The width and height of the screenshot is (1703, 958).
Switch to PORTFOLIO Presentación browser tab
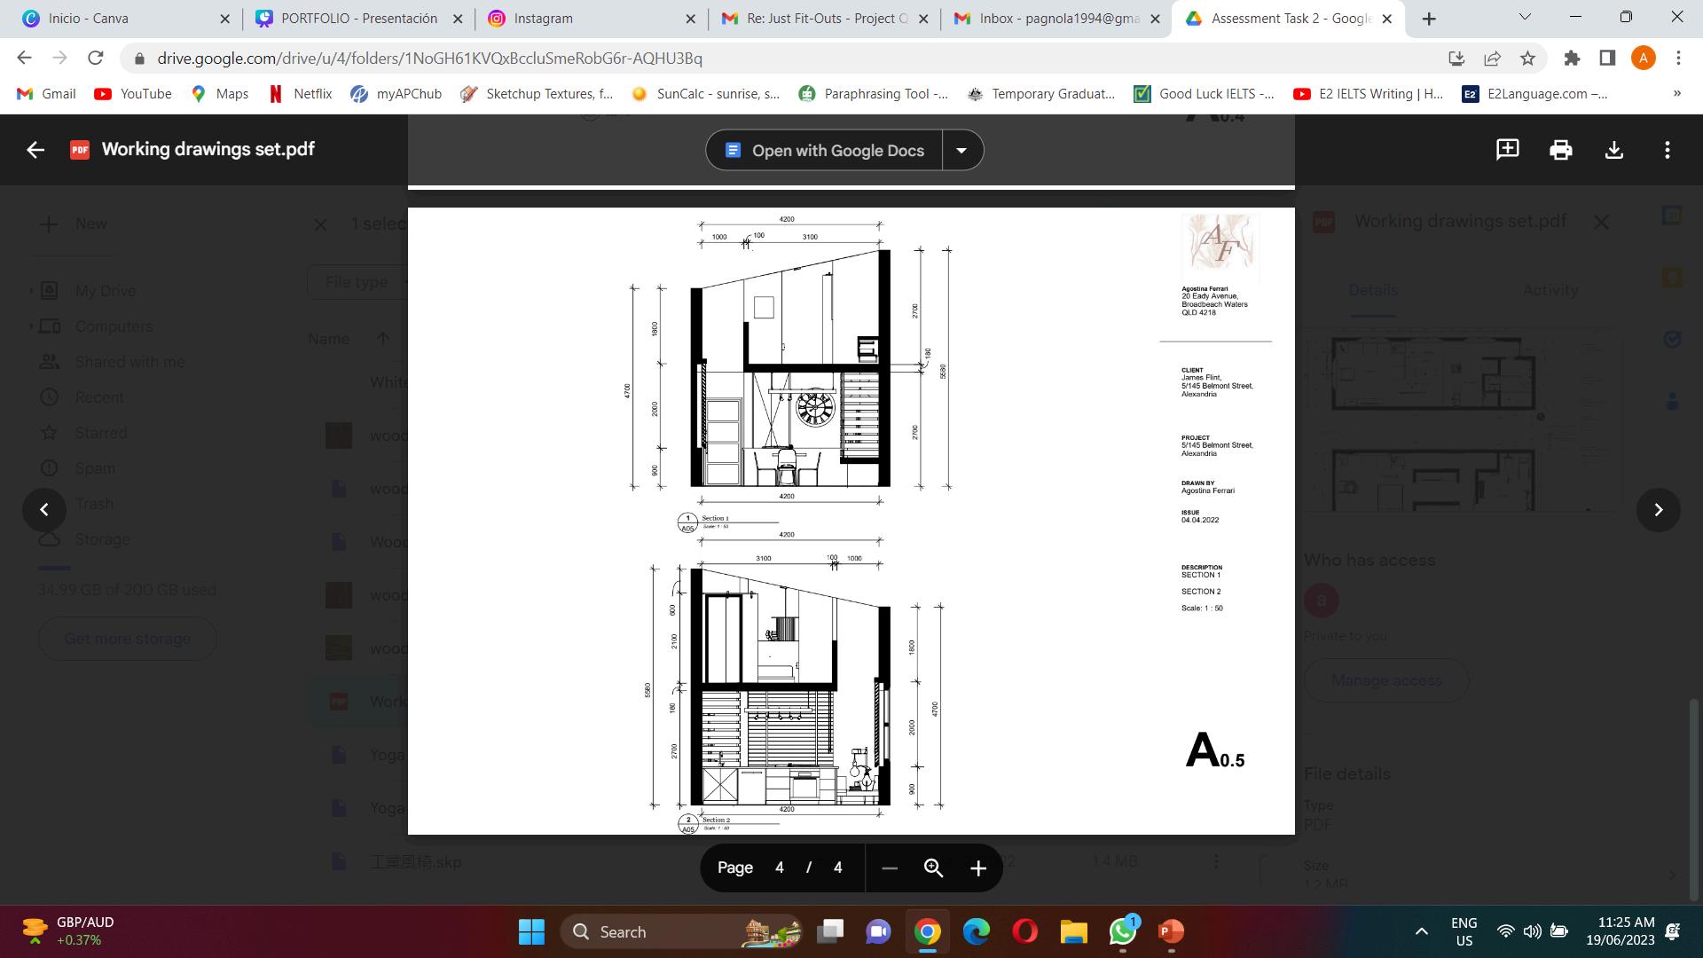pos(358,19)
